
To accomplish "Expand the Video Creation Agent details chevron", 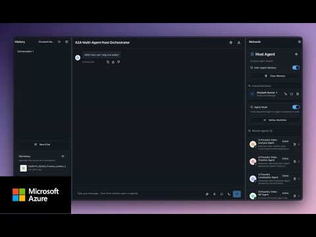I will point(299,161).
